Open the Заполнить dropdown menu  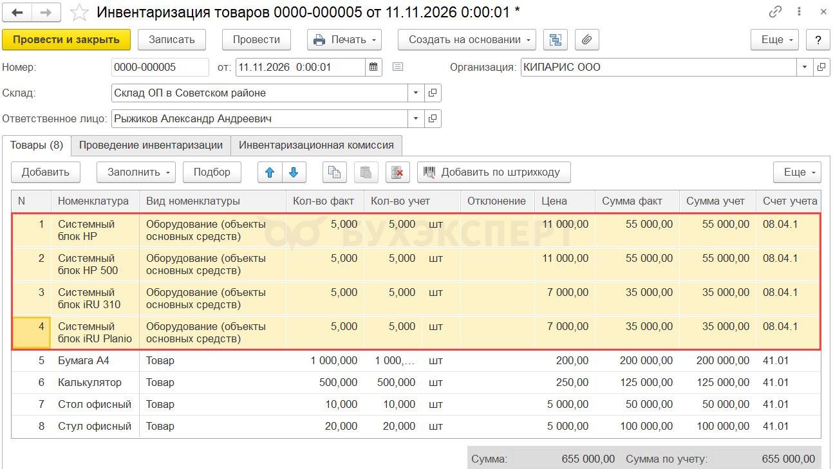(136, 172)
